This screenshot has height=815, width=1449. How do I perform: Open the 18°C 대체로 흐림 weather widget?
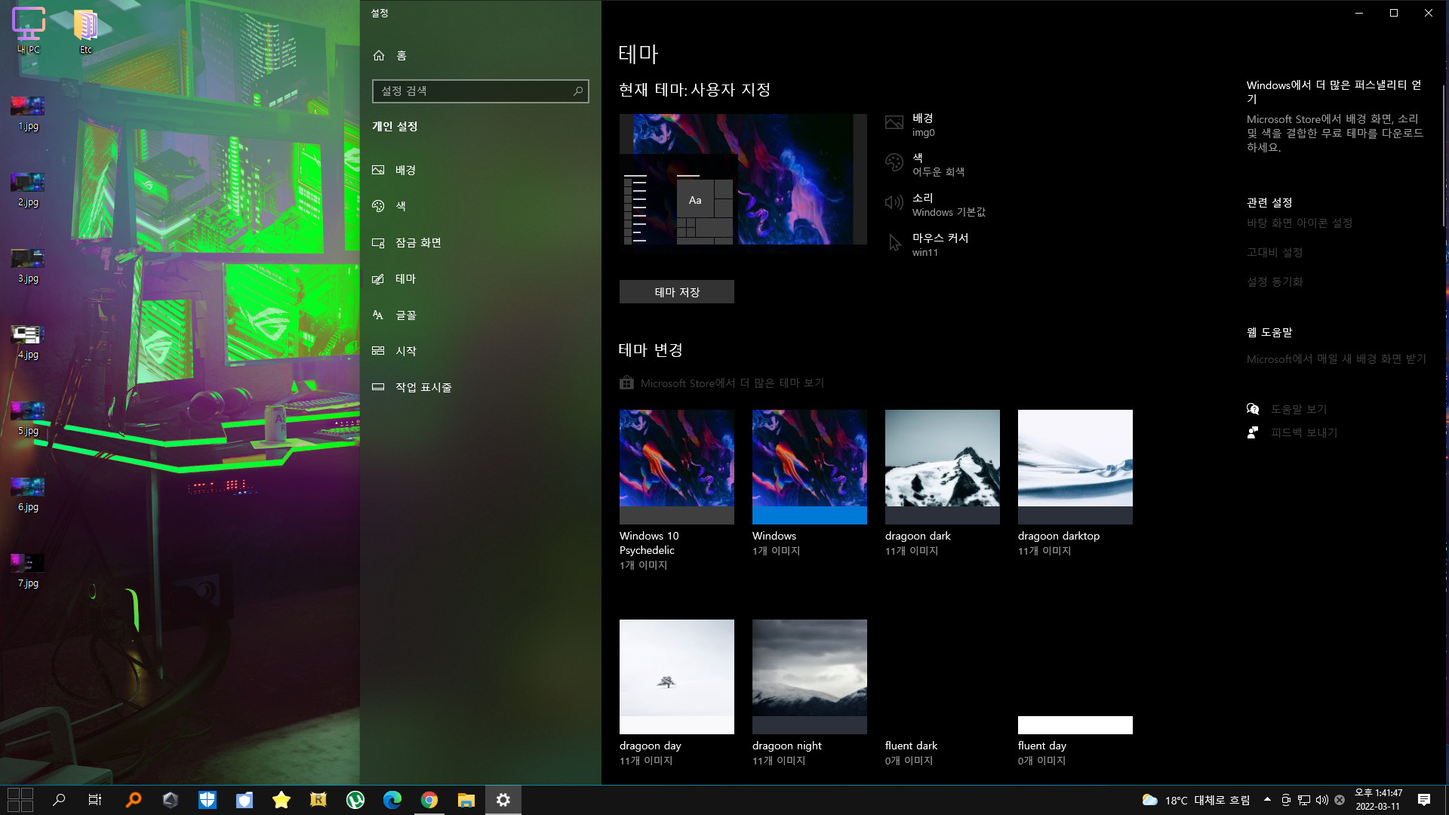pos(1196,800)
